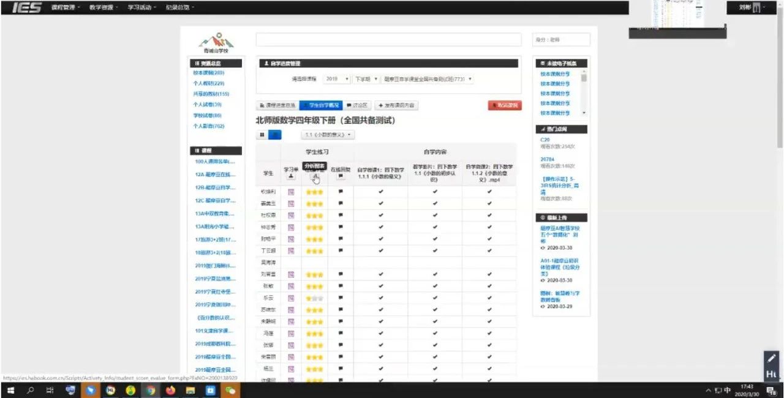
Task: Click the IES logo in top bar
Action: 26,7
